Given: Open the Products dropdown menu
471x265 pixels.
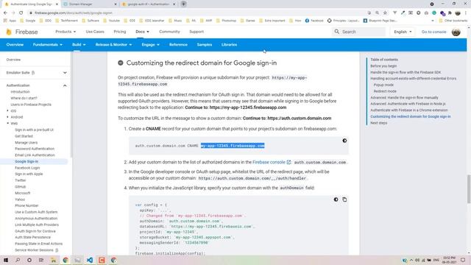Looking at the screenshot, I should click(65, 32).
